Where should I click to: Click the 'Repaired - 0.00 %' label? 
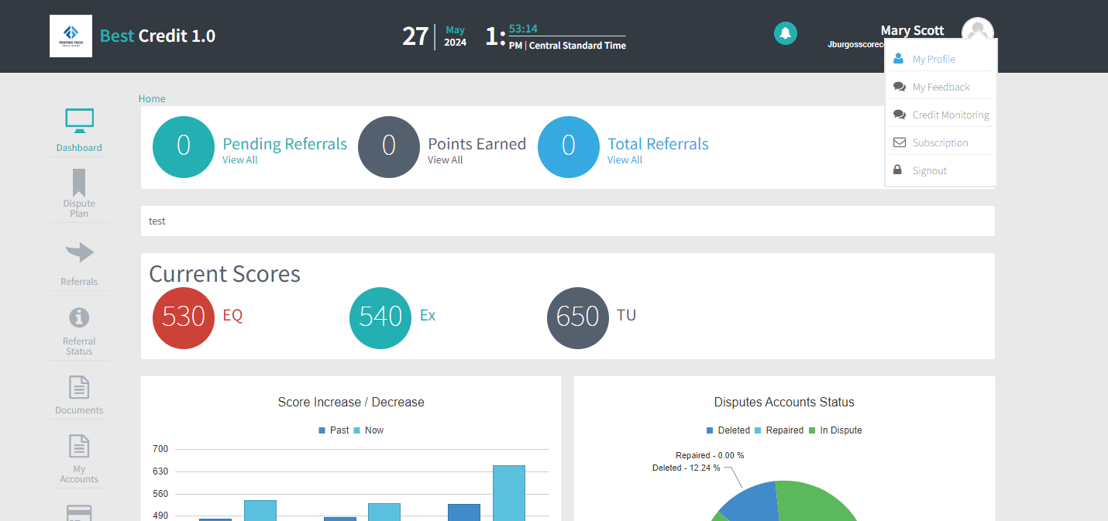710,455
